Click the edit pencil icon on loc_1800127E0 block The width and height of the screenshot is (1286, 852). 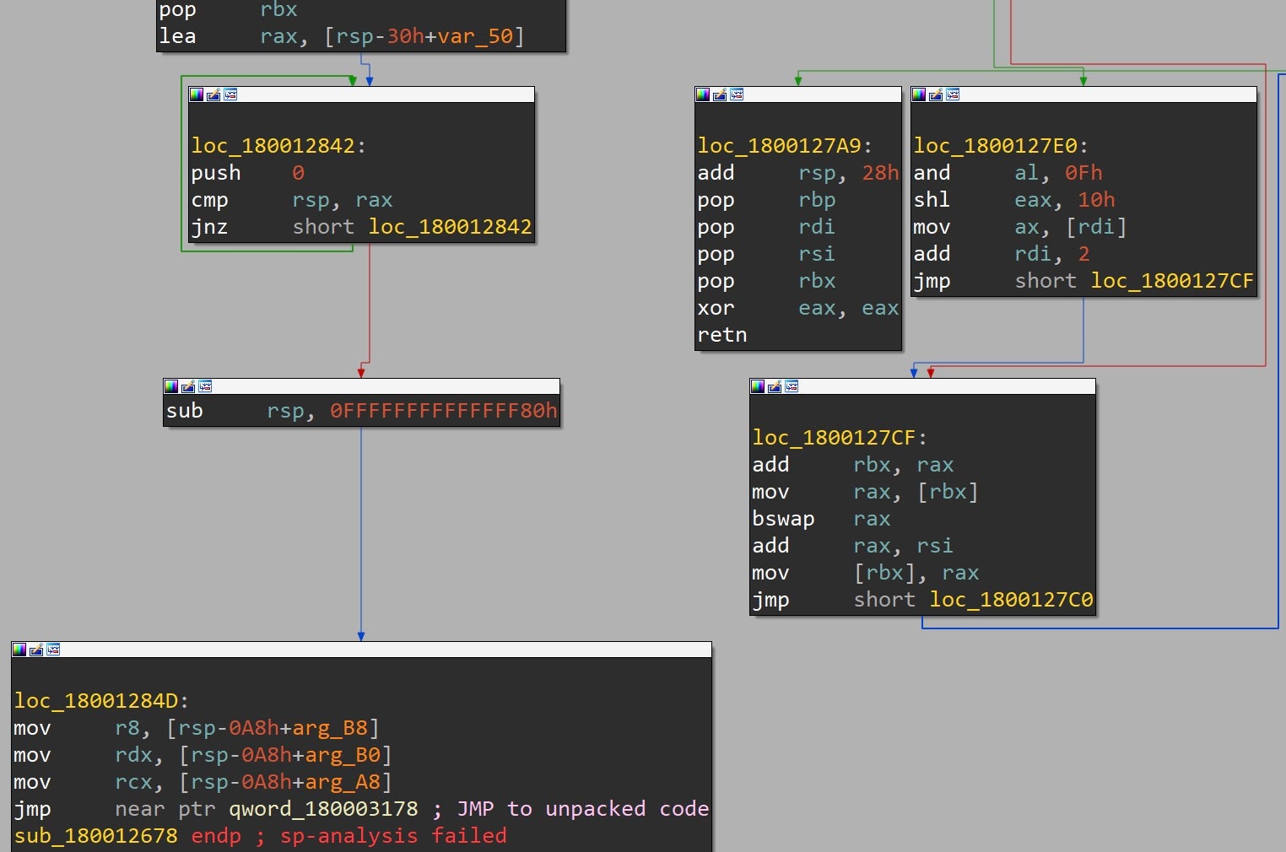point(936,94)
